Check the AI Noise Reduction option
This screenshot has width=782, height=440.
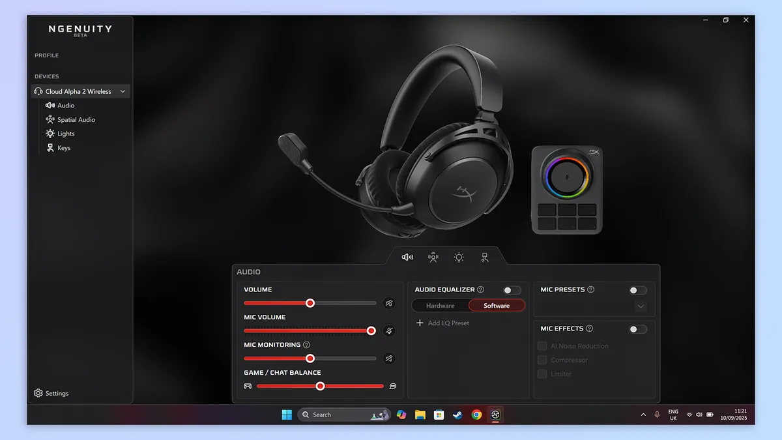click(x=542, y=345)
